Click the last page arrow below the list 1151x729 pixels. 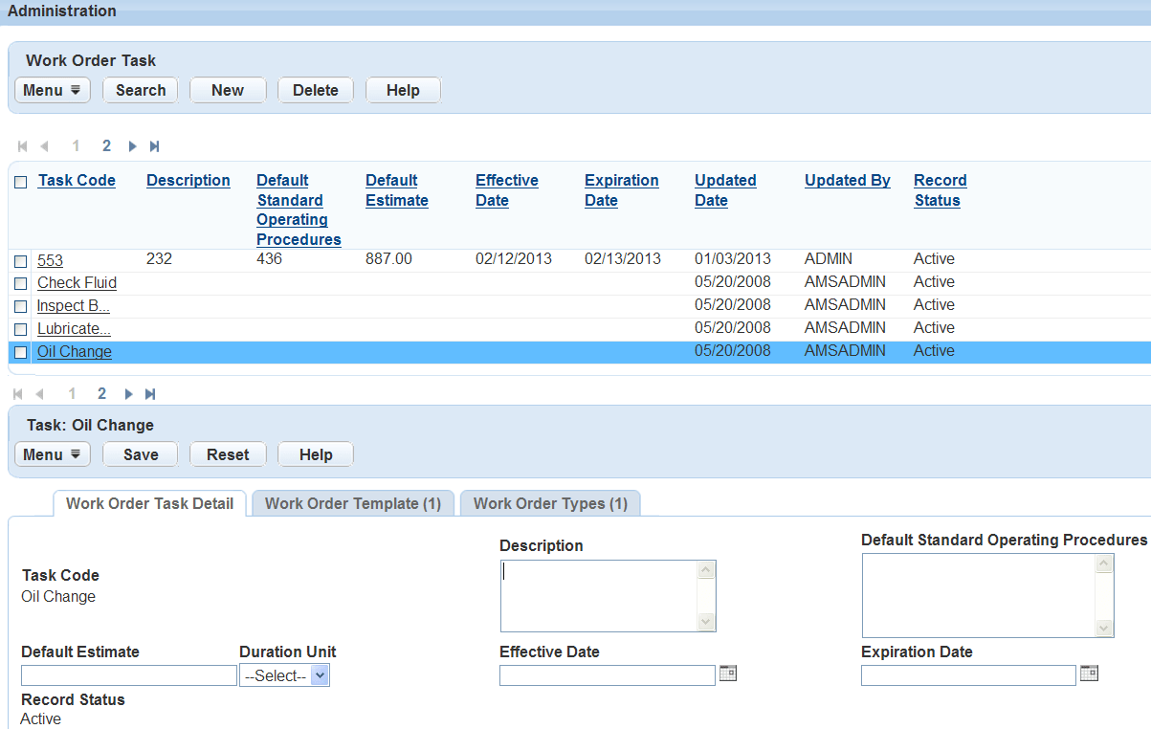151,393
